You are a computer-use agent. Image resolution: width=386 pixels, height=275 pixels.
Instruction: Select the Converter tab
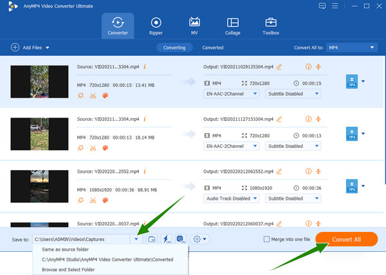pos(118,26)
